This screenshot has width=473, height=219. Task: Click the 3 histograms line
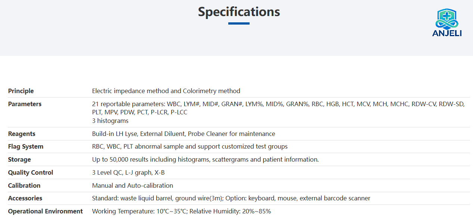[x=110, y=121]
